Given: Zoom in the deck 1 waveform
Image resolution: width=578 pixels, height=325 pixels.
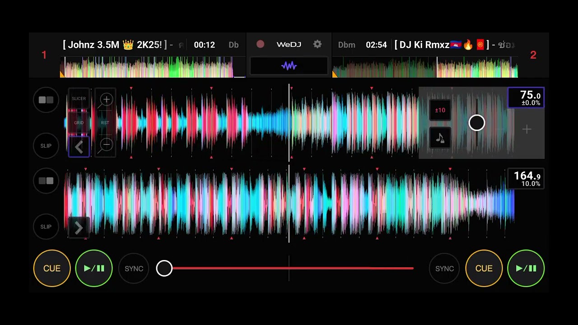Looking at the screenshot, I should click(x=106, y=99).
